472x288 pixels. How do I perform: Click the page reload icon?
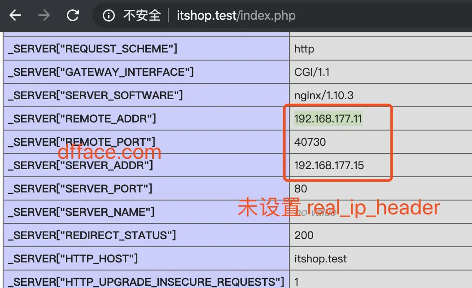[73, 15]
